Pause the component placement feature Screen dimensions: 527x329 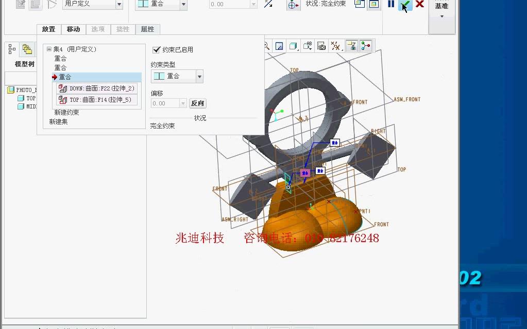(391, 5)
